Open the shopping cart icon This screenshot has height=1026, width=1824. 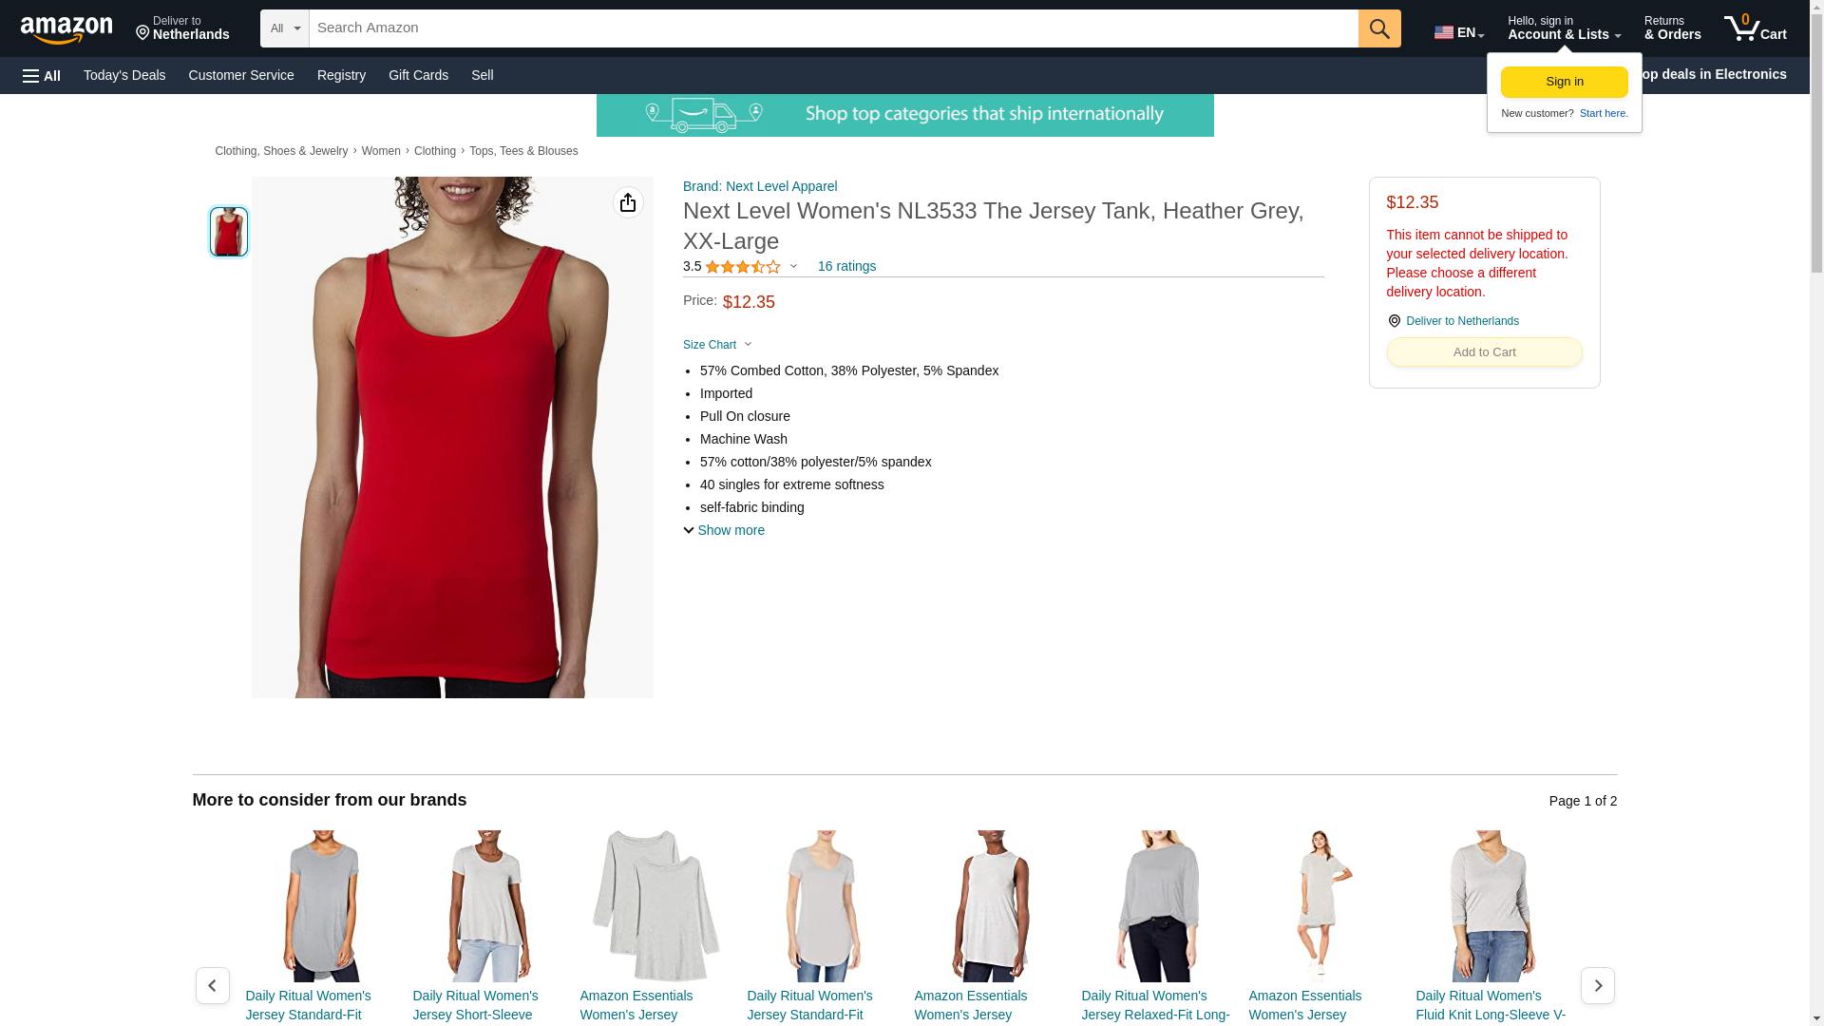pyautogui.click(x=1755, y=28)
